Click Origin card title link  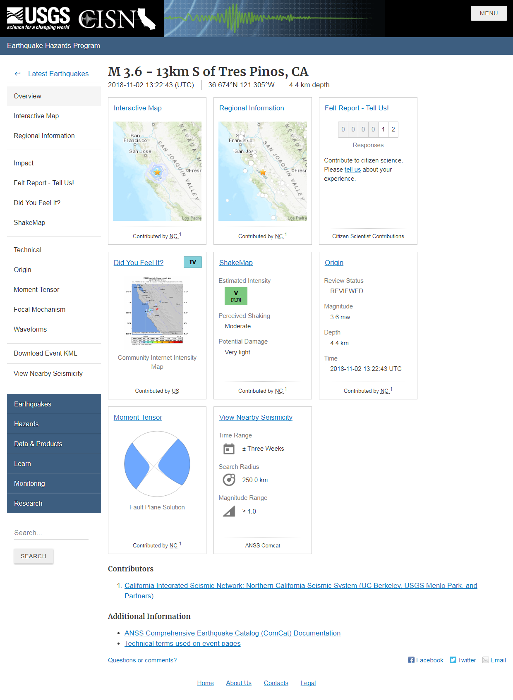tap(334, 263)
